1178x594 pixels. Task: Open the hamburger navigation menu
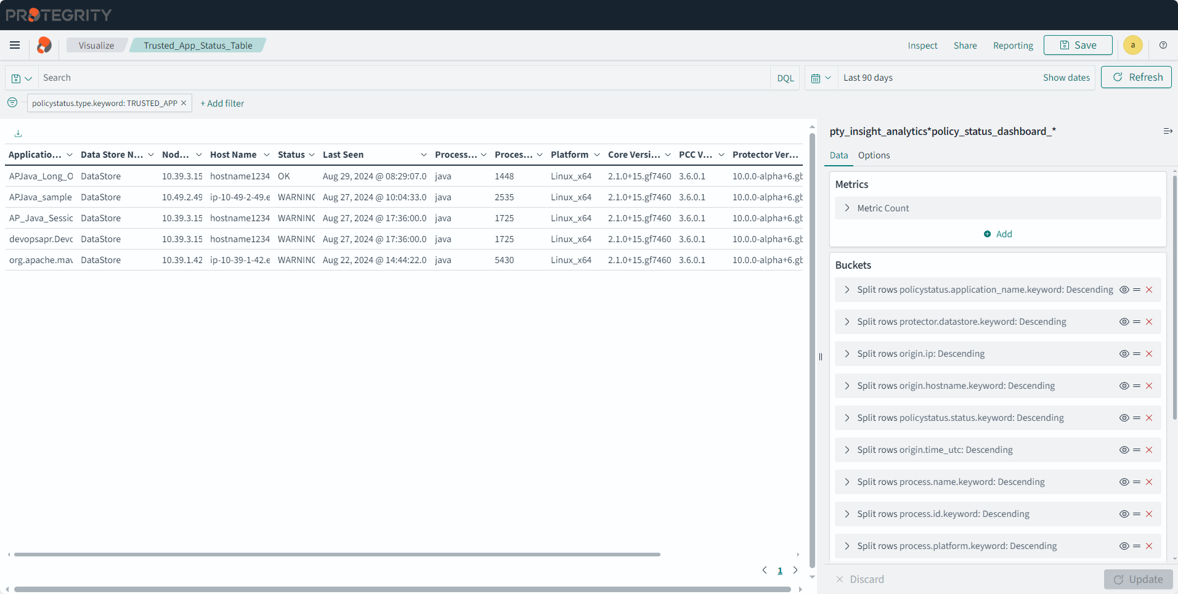[15, 45]
